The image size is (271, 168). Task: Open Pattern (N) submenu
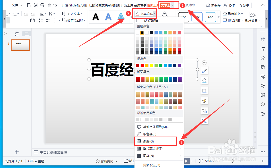pos(159,156)
